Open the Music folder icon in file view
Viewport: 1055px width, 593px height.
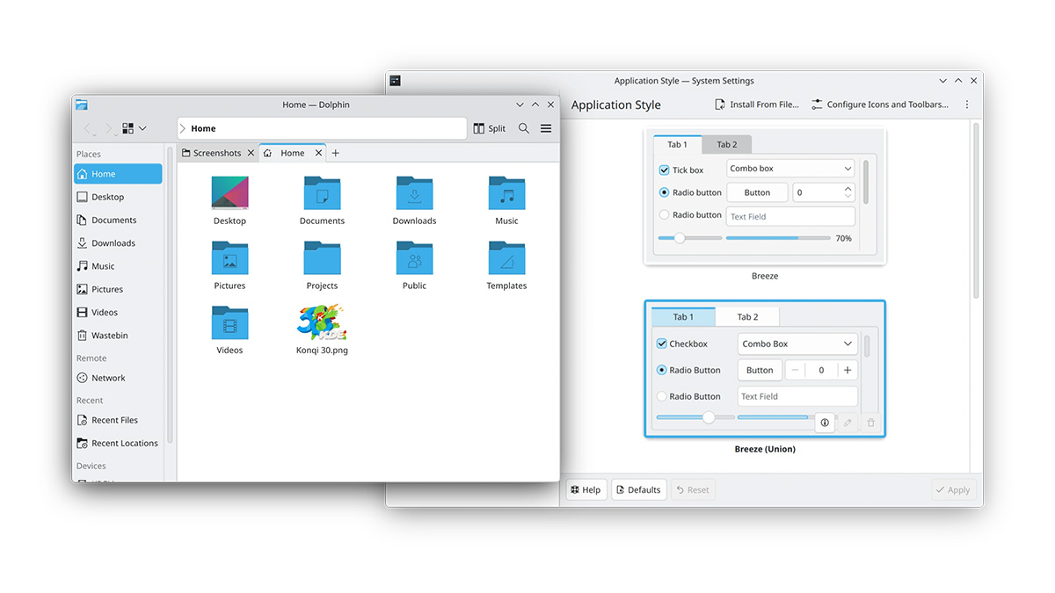pyautogui.click(x=506, y=192)
